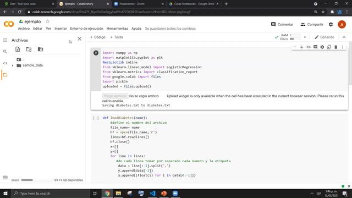Click the Elegir archivos button
Image resolution: width=352 pixels, height=198 pixels.
pyautogui.click(x=115, y=96)
